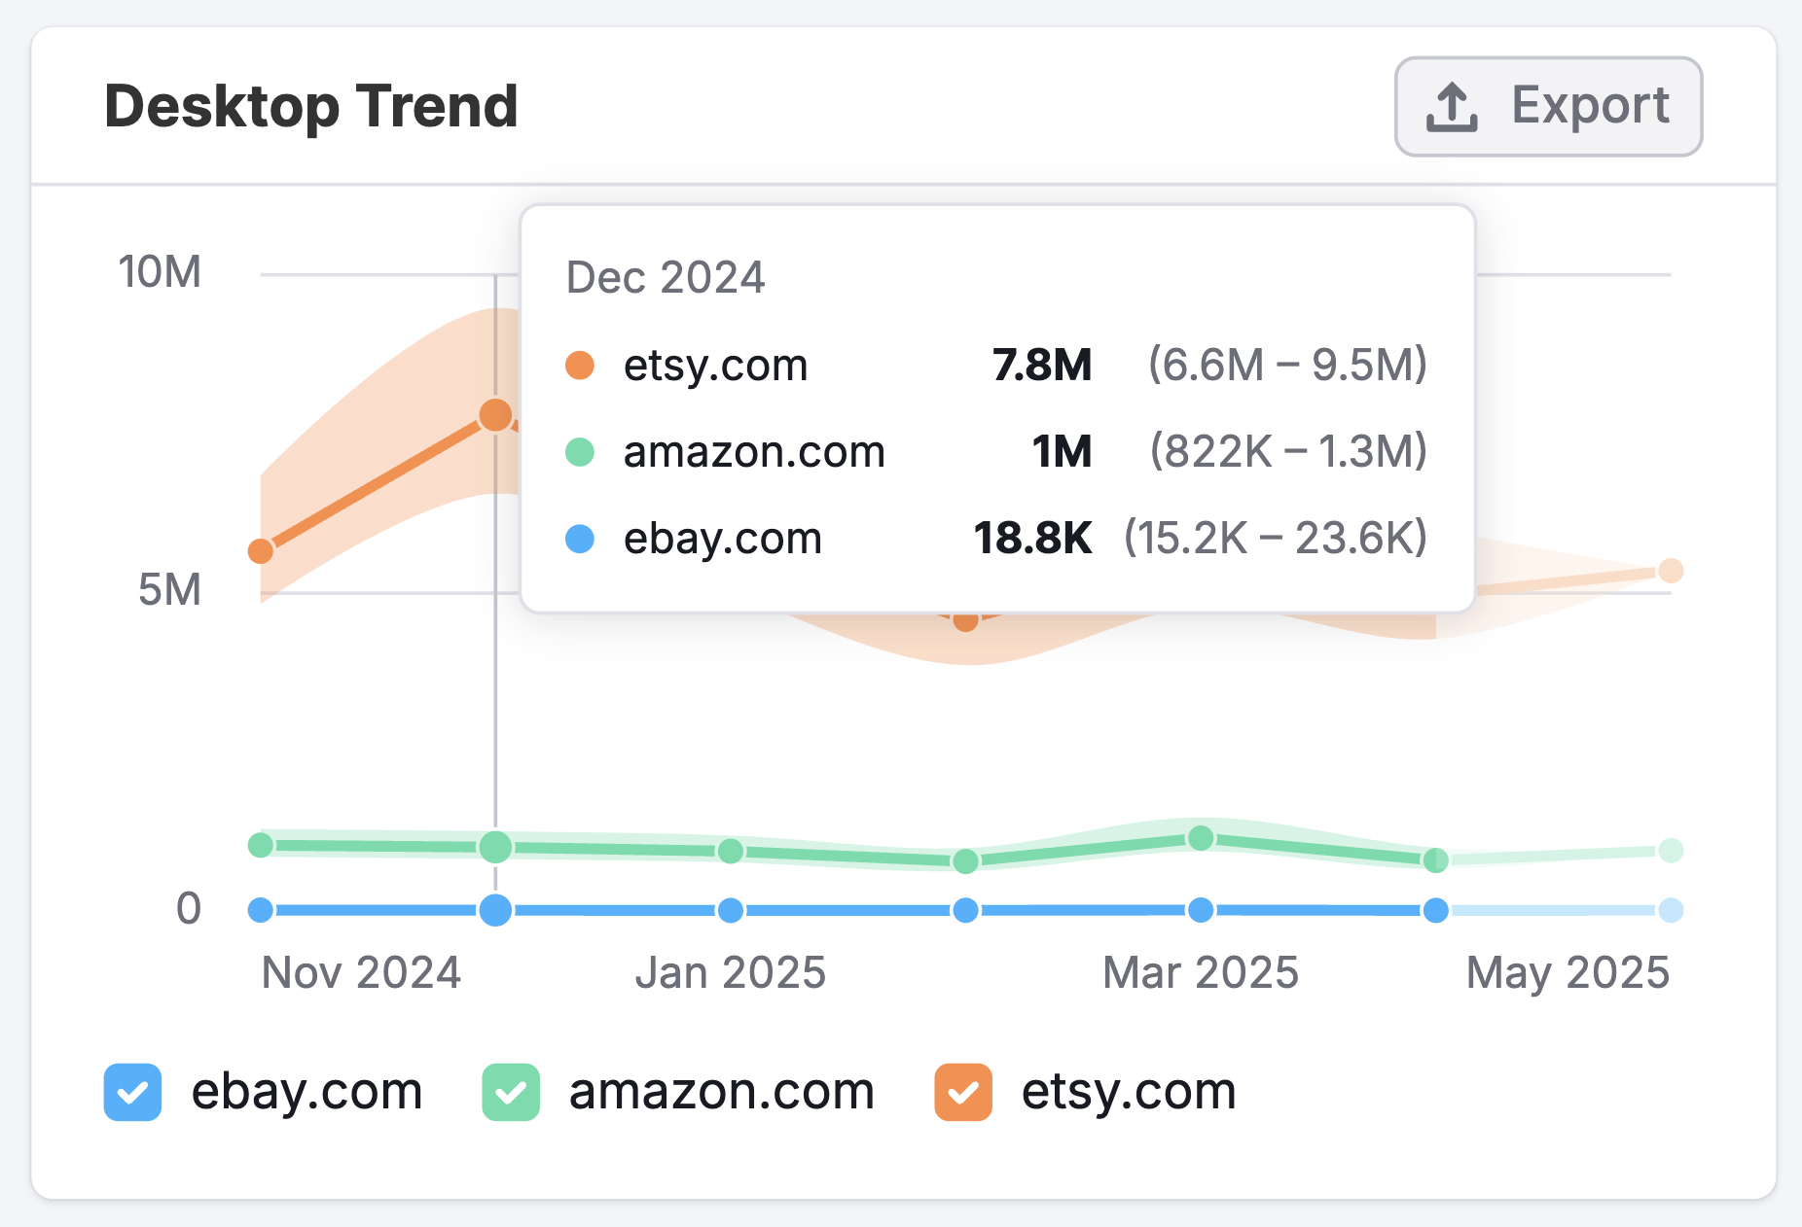Select amazon.com data point for Jan 2025
The image size is (1802, 1227).
pos(731,852)
